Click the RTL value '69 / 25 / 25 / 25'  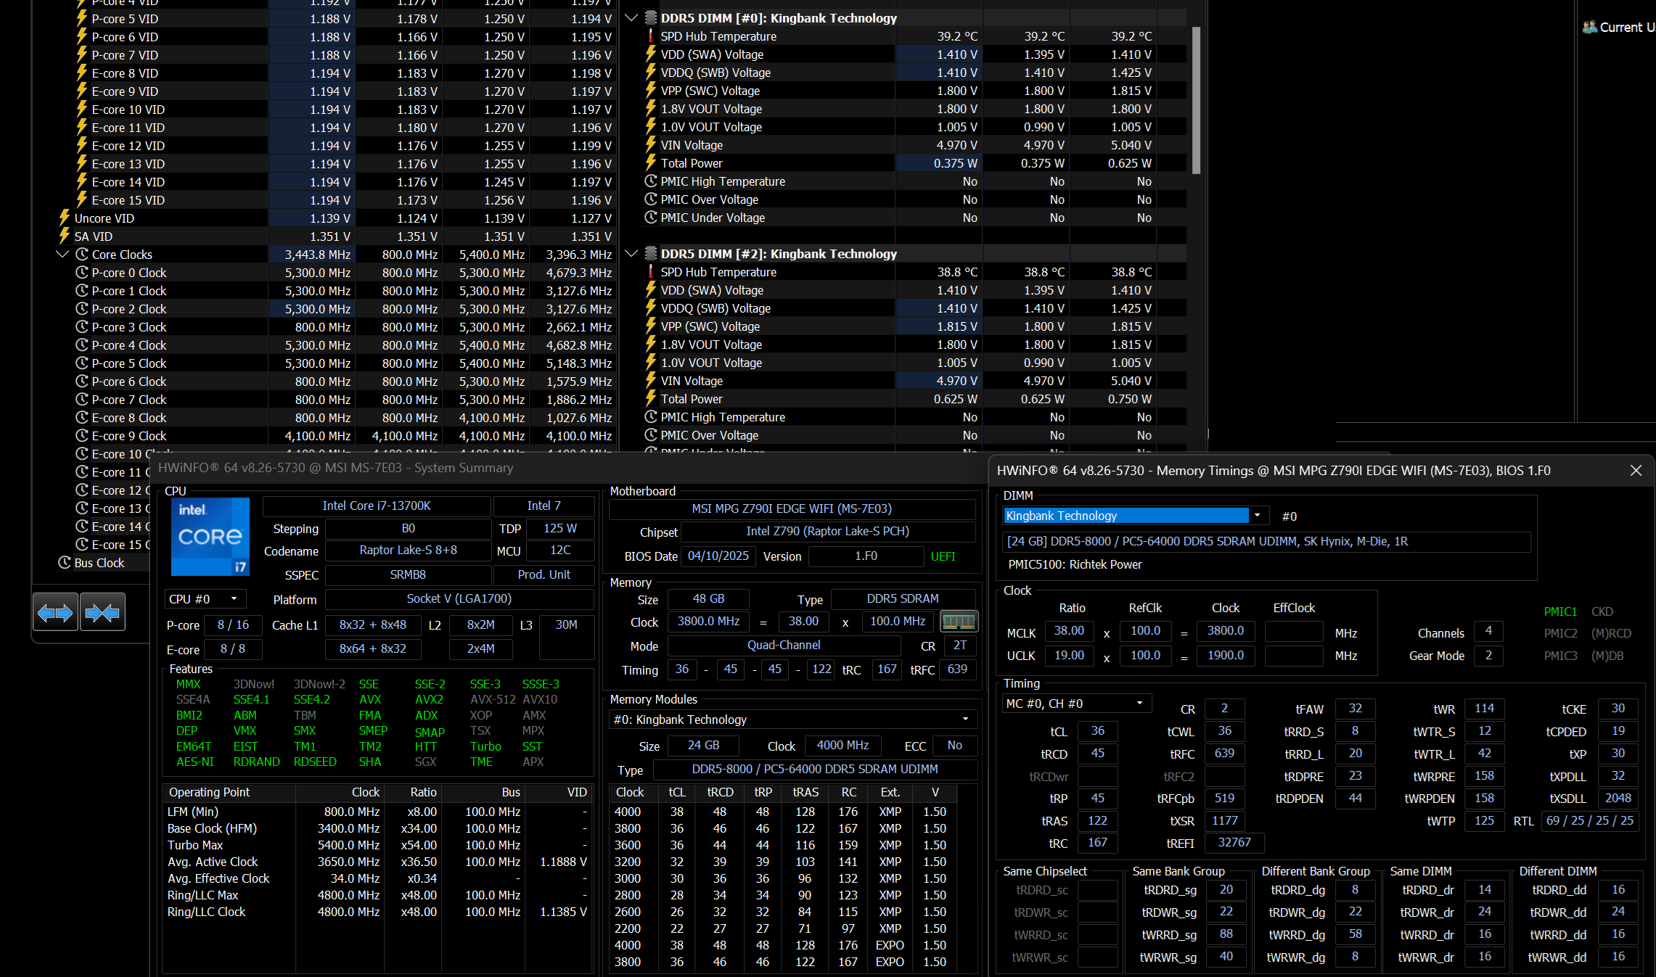[x=1589, y=820]
